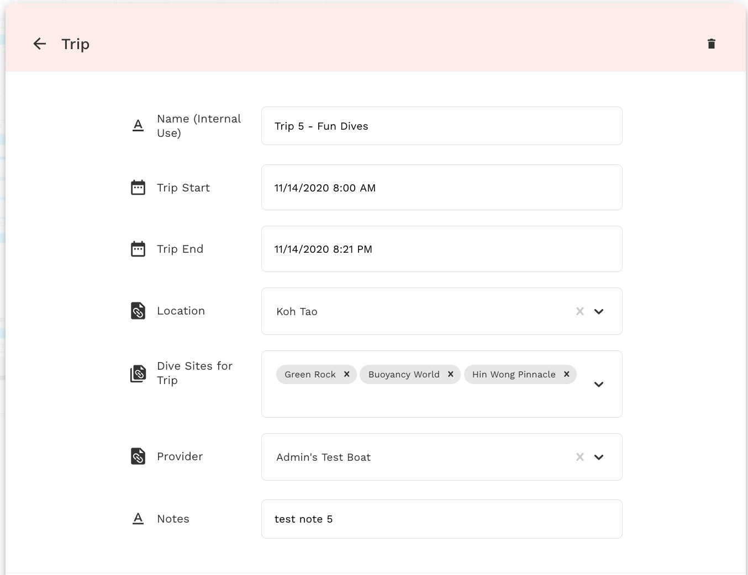Remove the Hin Wong Pinnacle tag
This screenshot has width=748, height=575.
pos(567,374)
